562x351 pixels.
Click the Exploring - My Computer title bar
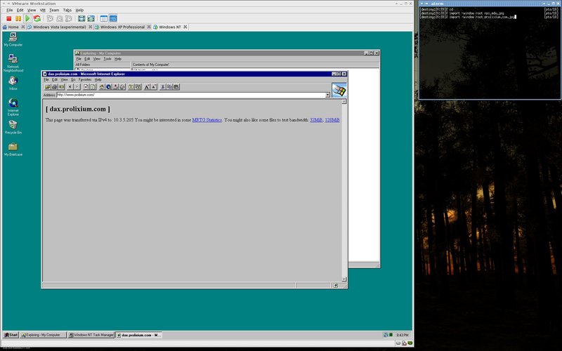pos(227,53)
